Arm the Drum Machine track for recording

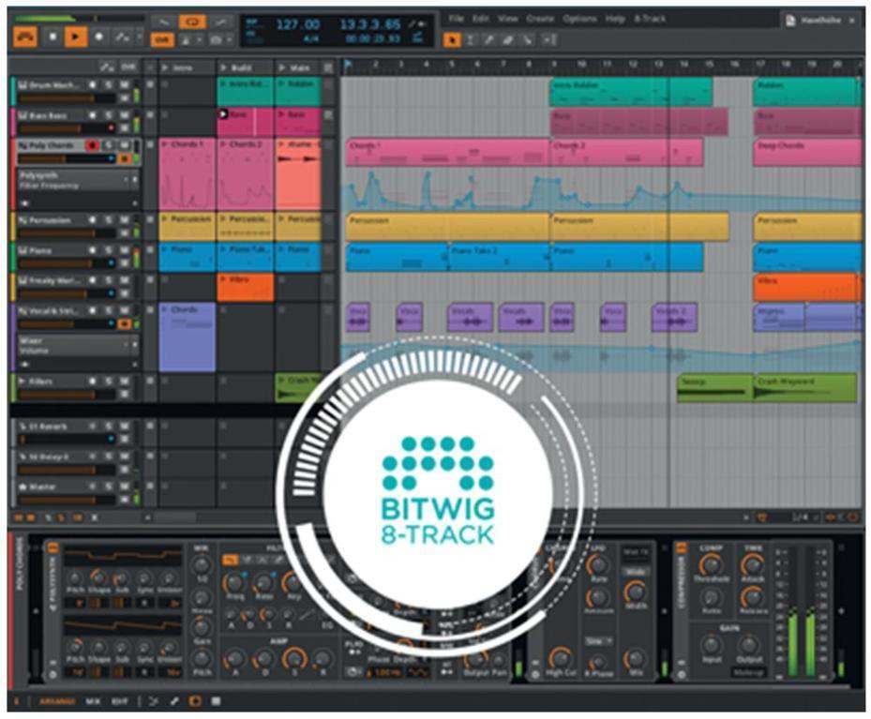93,85
